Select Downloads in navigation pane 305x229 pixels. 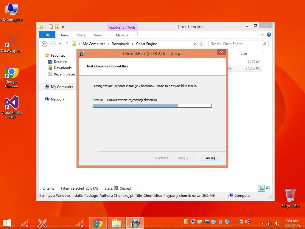tap(63, 68)
